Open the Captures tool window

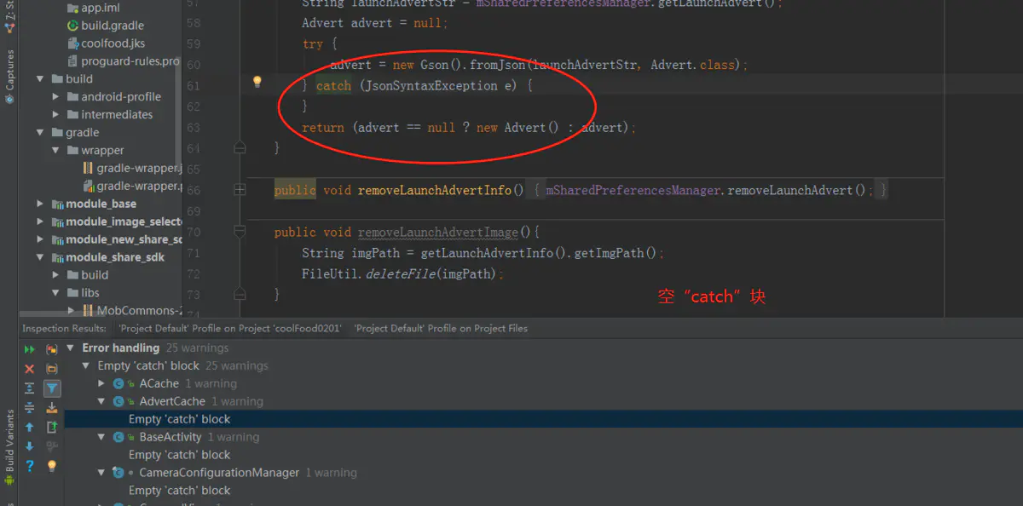click(x=9, y=75)
